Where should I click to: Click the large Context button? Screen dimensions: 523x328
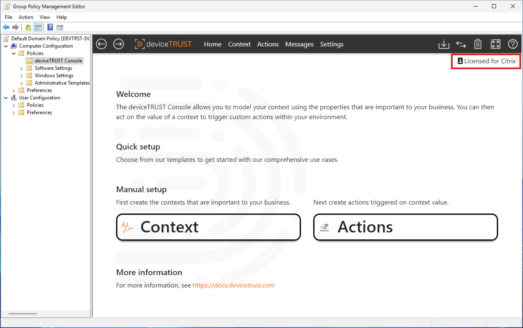tap(208, 227)
